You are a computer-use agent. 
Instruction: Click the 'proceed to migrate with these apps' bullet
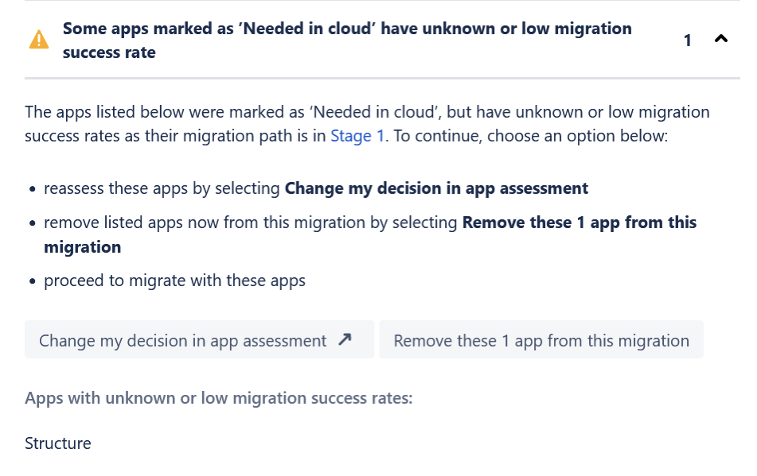[174, 280]
